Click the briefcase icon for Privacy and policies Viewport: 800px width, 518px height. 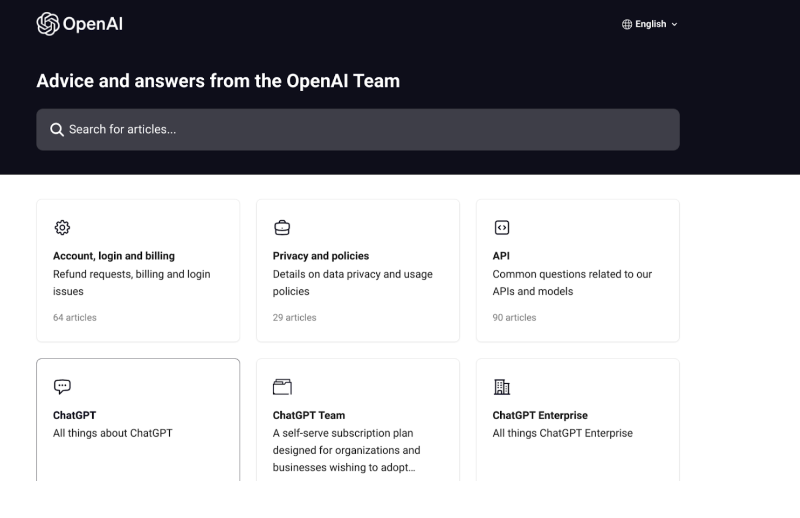pos(282,228)
